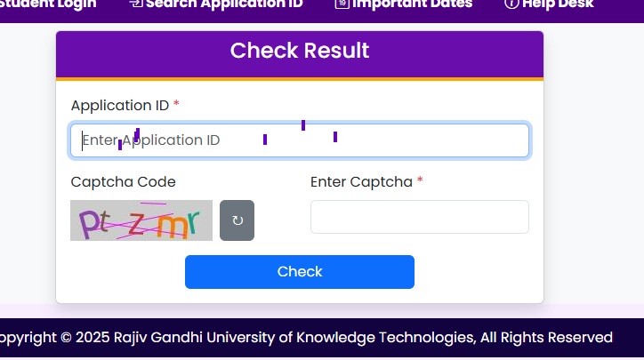Open the Important Dates menu item
Viewport: 644px width, 360px height.
(x=412, y=4)
